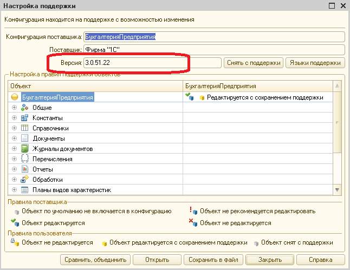This screenshot has width=350, height=270.
Task: Click the tree scrollbar down arrow
Action: [x=338, y=190]
